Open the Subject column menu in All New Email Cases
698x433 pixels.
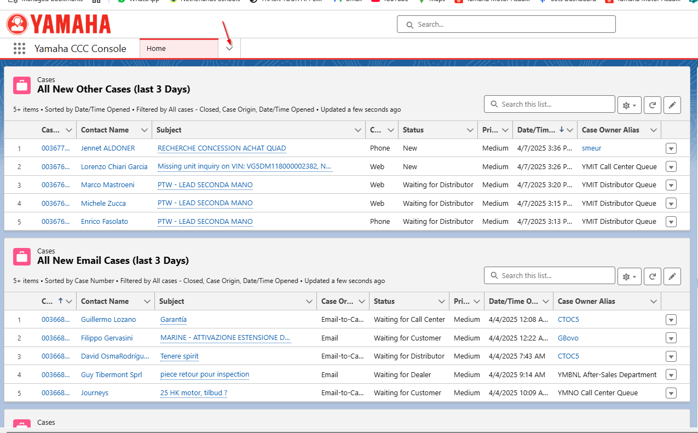(309, 301)
